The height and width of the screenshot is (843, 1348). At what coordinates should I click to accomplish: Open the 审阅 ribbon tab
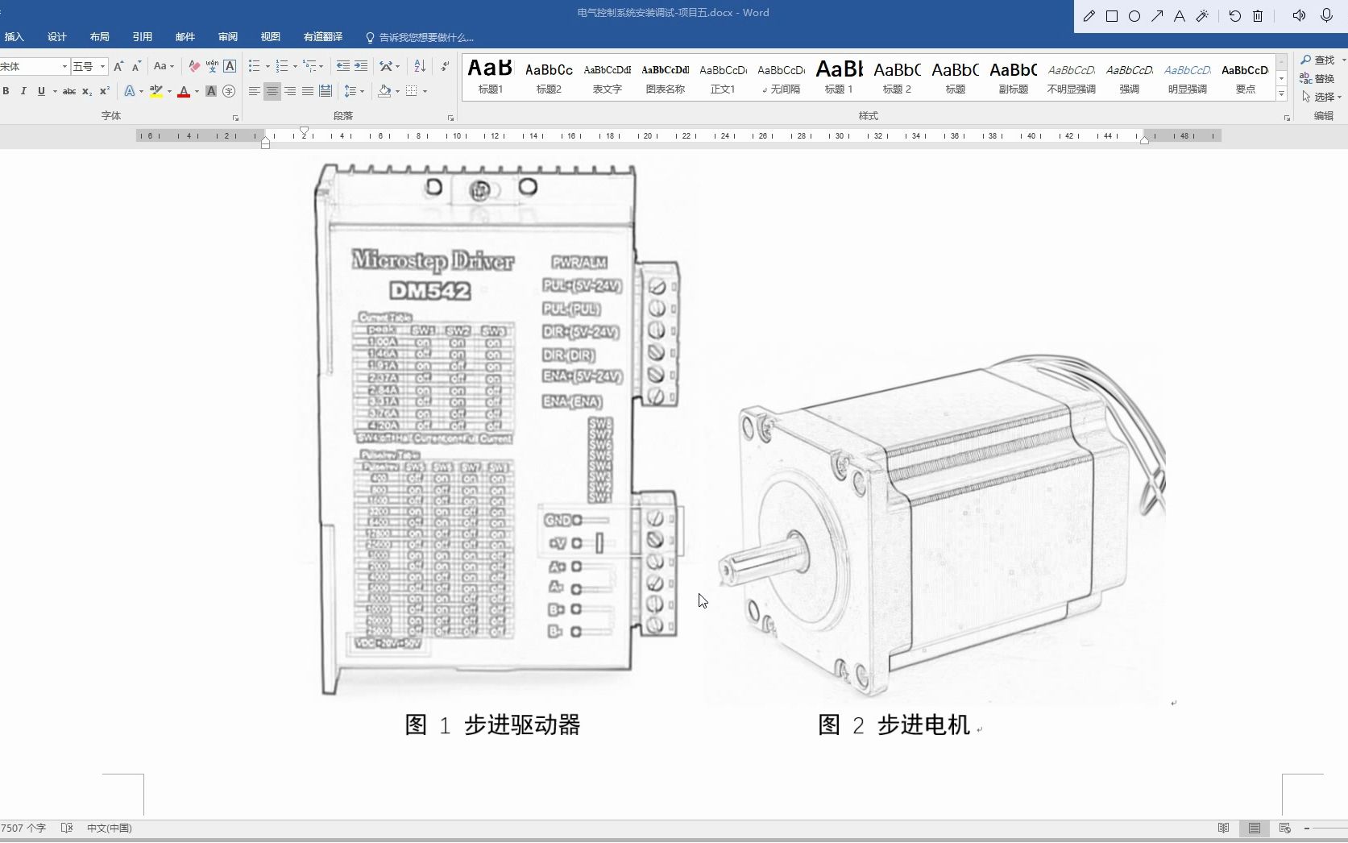point(228,37)
